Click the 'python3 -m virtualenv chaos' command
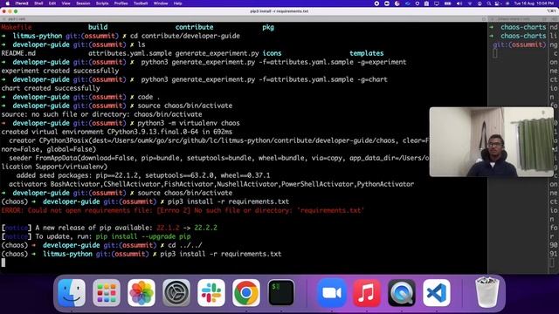This screenshot has width=559, height=314. [189, 123]
